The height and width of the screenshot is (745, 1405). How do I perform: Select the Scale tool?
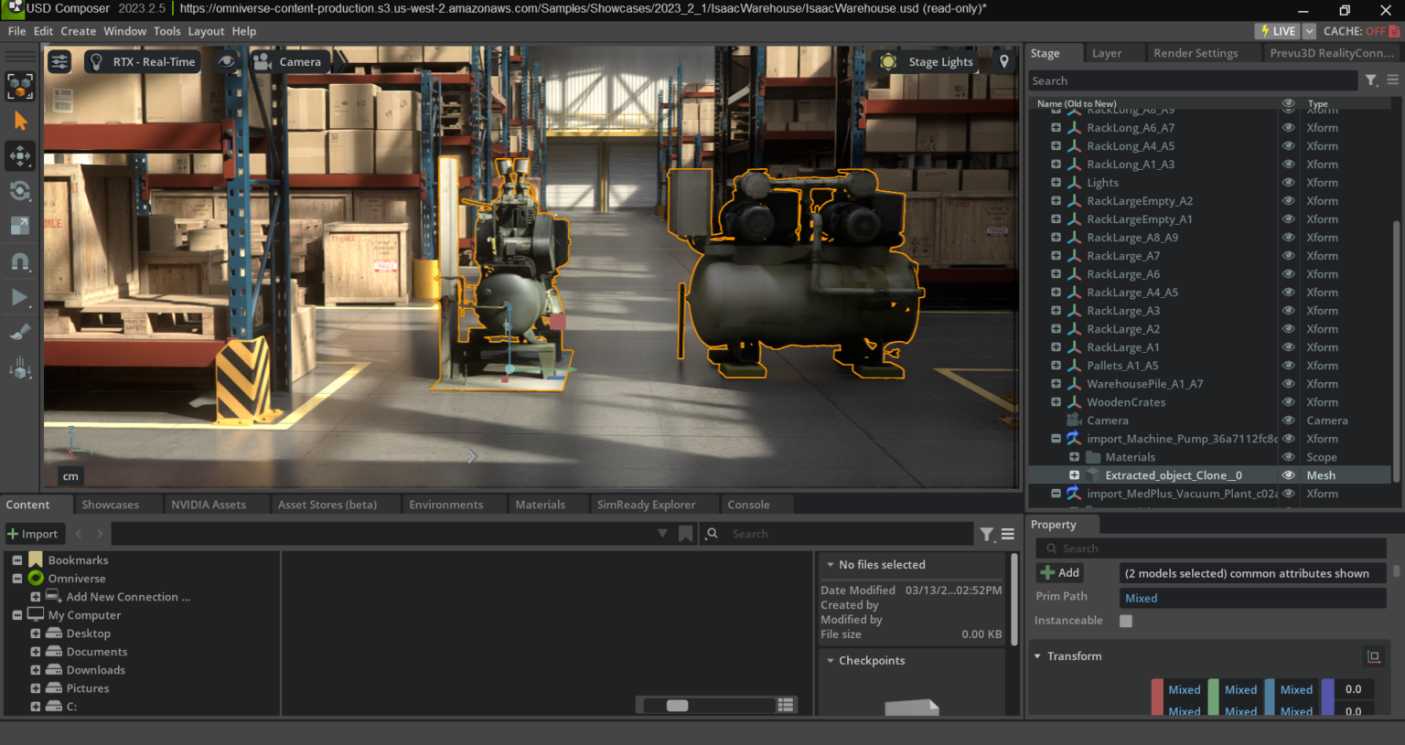pyautogui.click(x=20, y=226)
